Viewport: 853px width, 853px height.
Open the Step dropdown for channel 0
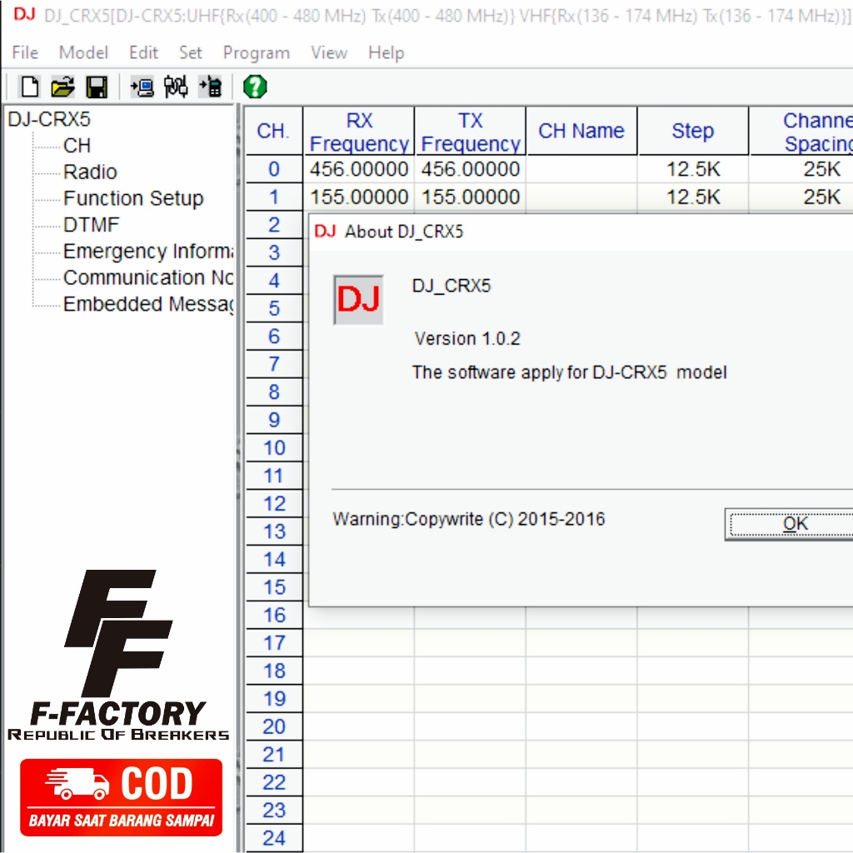(692, 169)
